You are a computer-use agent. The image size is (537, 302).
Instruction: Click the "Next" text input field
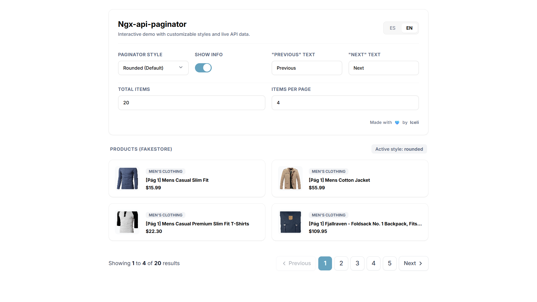click(383, 68)
